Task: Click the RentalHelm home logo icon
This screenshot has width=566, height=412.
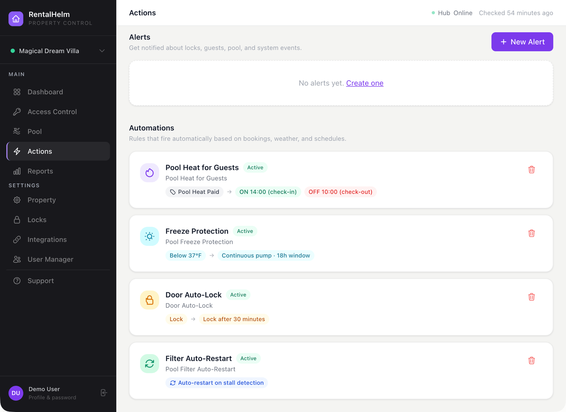Action: pos(16,18)
